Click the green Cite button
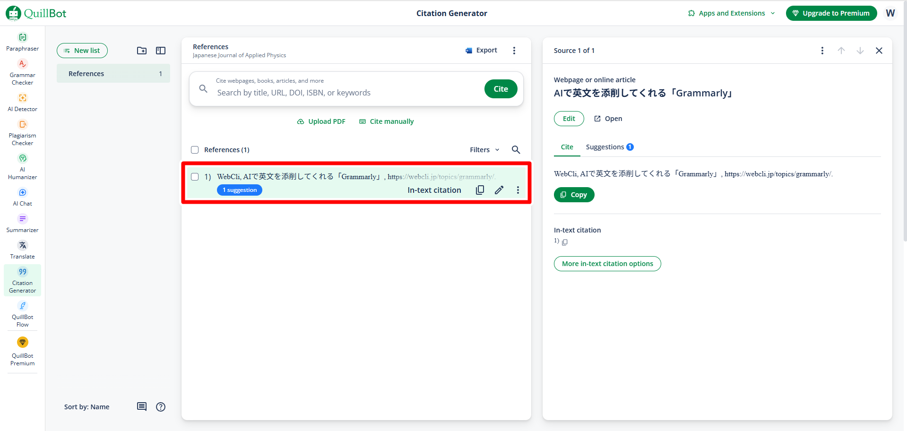 pos(501,89)
